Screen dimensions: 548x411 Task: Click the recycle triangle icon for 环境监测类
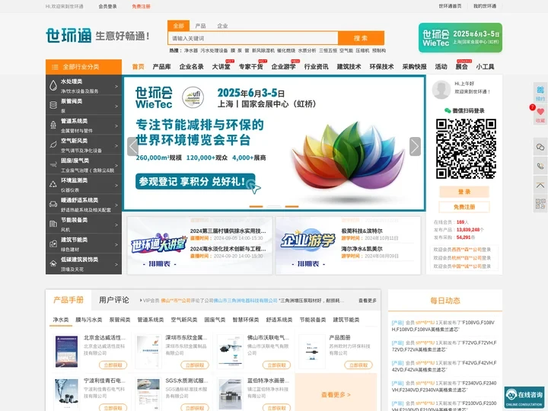point(53,184)
